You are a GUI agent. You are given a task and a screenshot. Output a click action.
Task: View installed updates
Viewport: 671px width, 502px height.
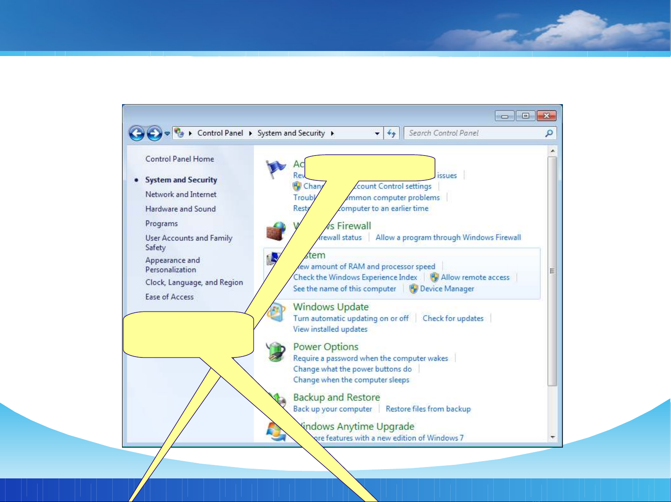point(330,329)
